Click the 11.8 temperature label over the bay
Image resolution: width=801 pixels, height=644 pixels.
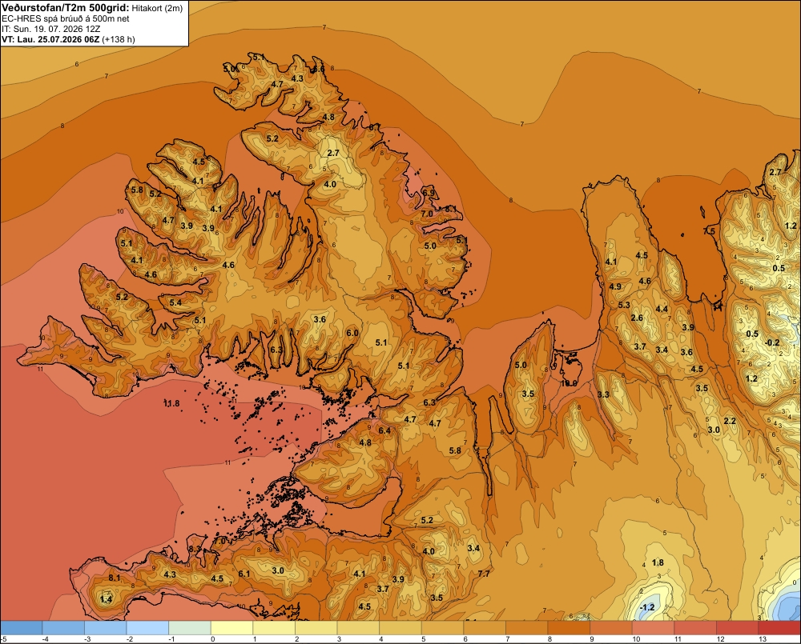(x=171, y=404)
